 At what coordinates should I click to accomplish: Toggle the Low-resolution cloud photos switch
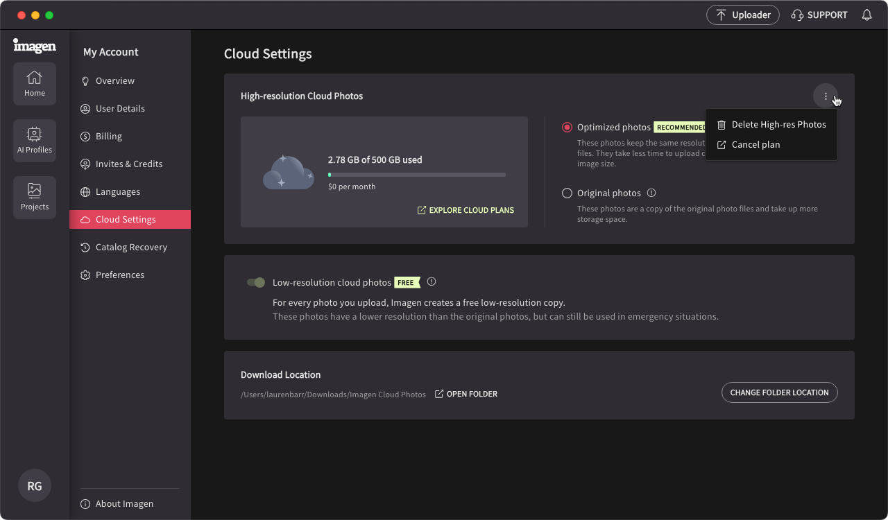[256, 282]
